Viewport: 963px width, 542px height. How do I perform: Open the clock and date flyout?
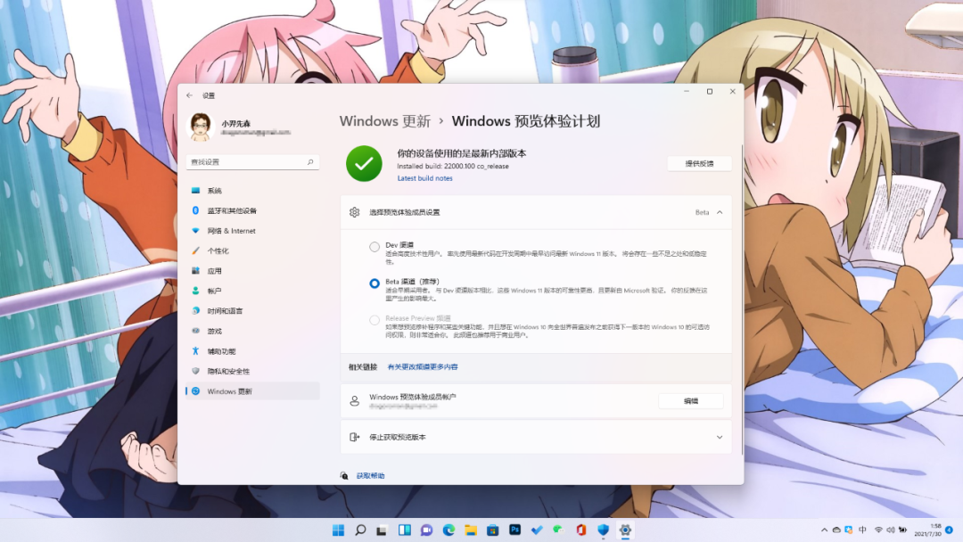click(x=927, y=530)
